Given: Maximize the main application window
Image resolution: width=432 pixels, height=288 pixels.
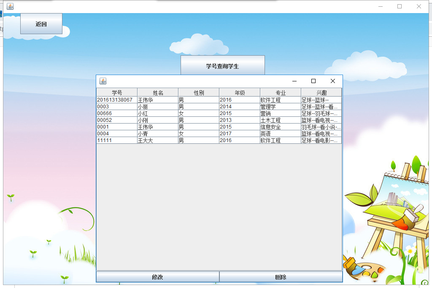Looking at the screenshot, I should [x=399, y=6].
